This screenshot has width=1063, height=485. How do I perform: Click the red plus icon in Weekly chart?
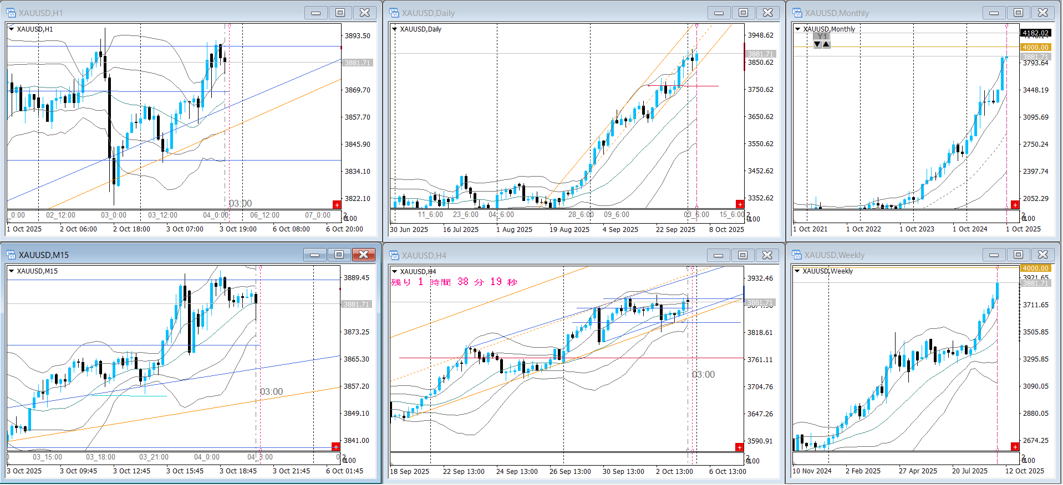pyautogui.click(x=1015, y=447)
